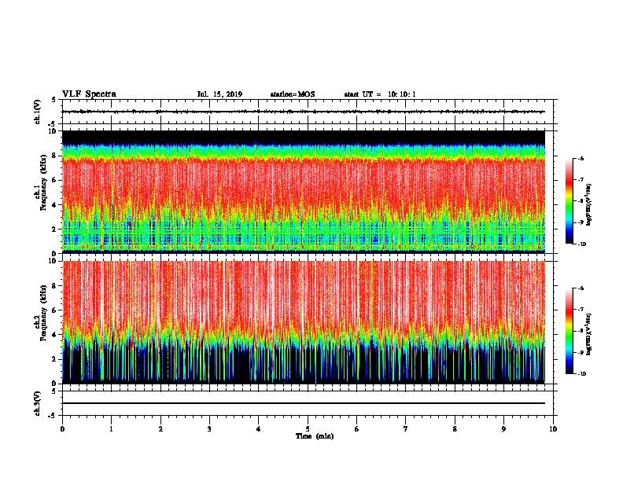Click the "Time (min)" axis title
Image resolution: width=623 pixels, height=481 pixels.
[x=315, y=436]
